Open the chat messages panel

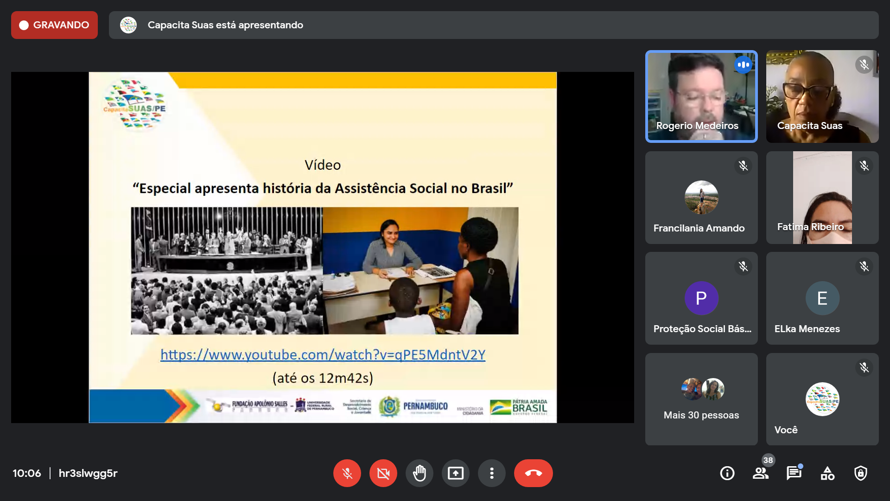[794, 473]
